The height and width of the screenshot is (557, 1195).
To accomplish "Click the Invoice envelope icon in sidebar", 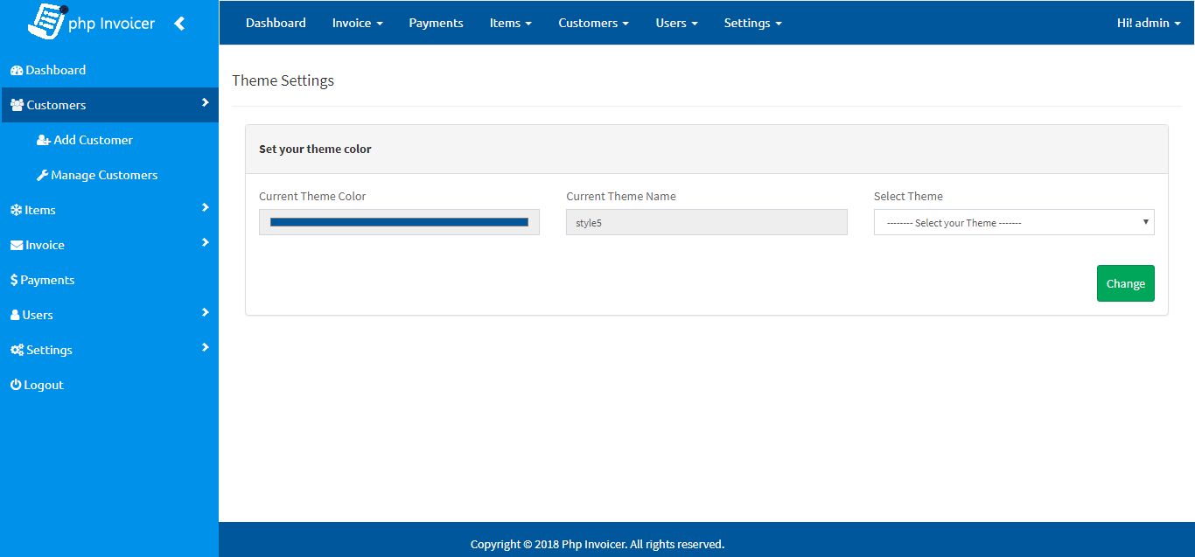I will click(x=17, y=246).
